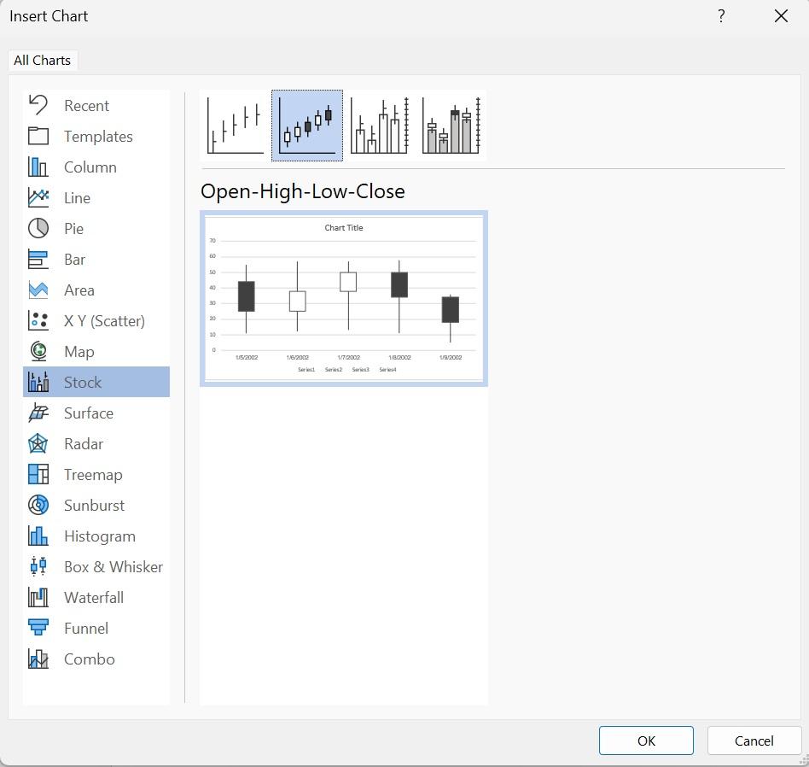Switch to Line chart category
This screenshot has height=767, width=809.
coord(77,198)
